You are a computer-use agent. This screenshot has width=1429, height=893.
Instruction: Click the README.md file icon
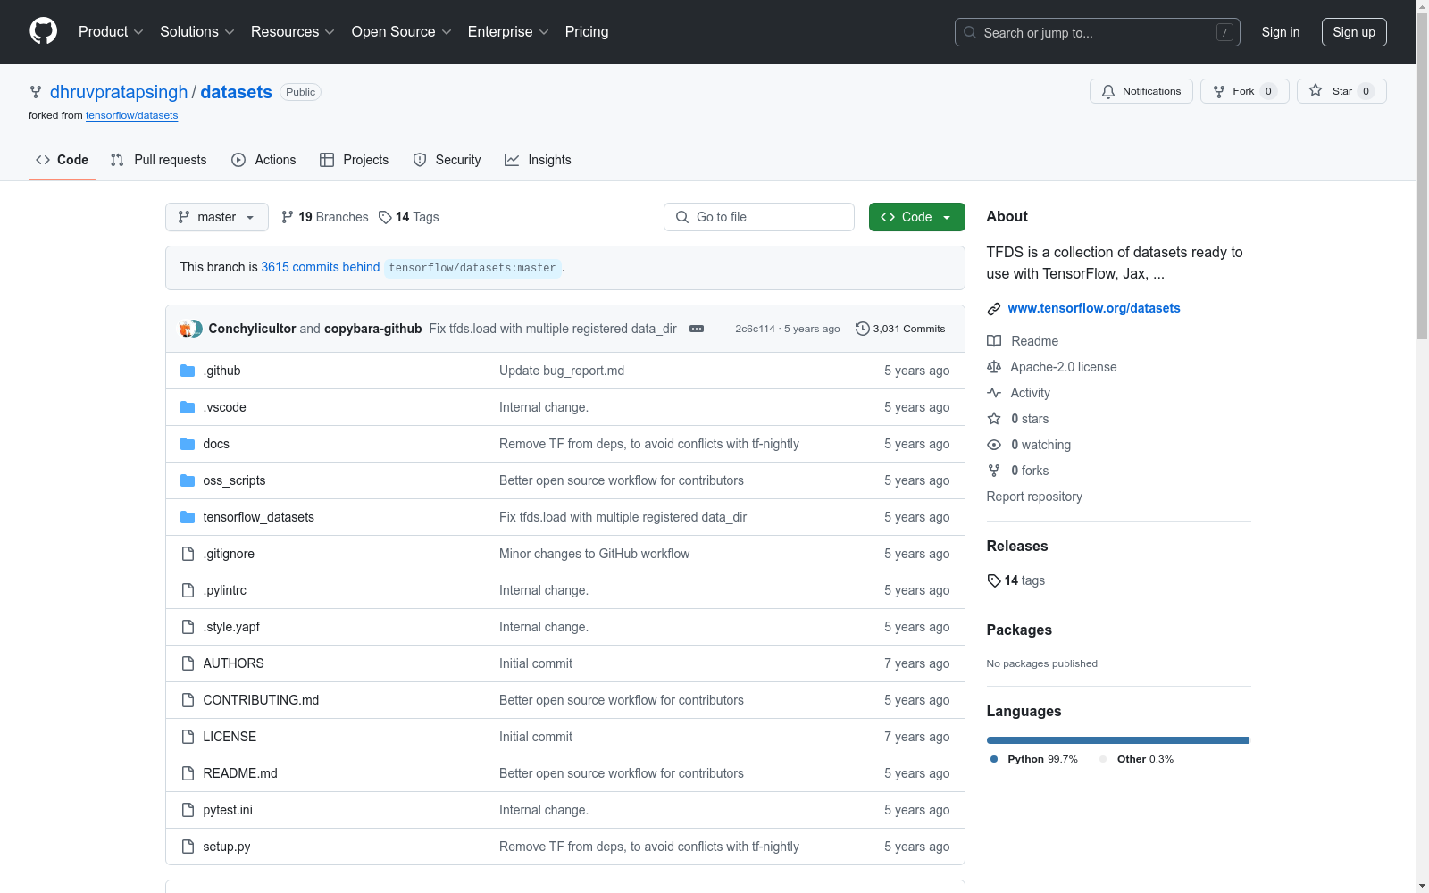[188, 773]
